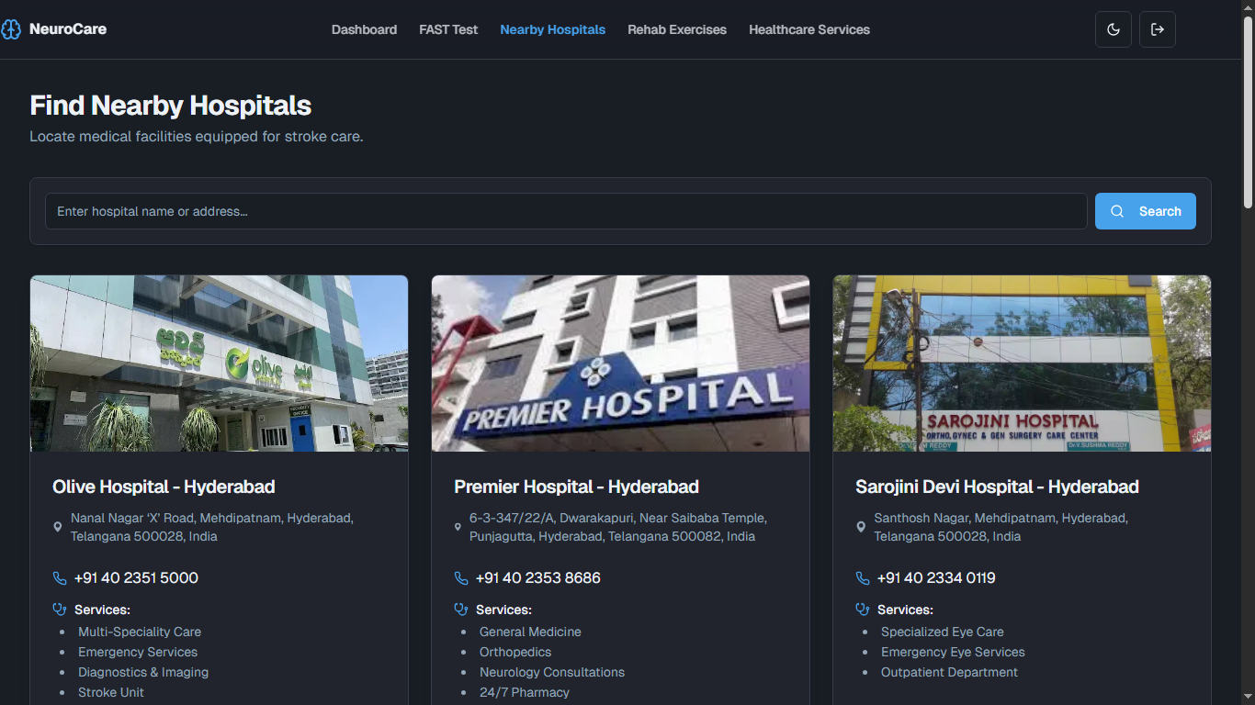Click the location pin icon beside Nanal Nagar address

point(58,527)
